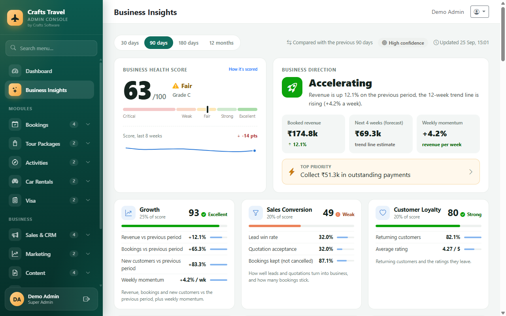The image size is (506, 316).
Task: Click the Booked revenue ₹174.8k value
Action: pos(302,134)
